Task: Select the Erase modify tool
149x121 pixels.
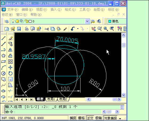Action: (x=10, y=38)
